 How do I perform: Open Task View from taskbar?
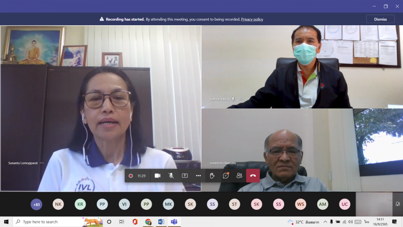click(121, 221)
